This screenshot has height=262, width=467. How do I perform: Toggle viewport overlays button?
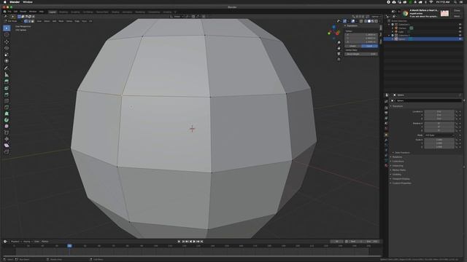click(x=353, y=21)
